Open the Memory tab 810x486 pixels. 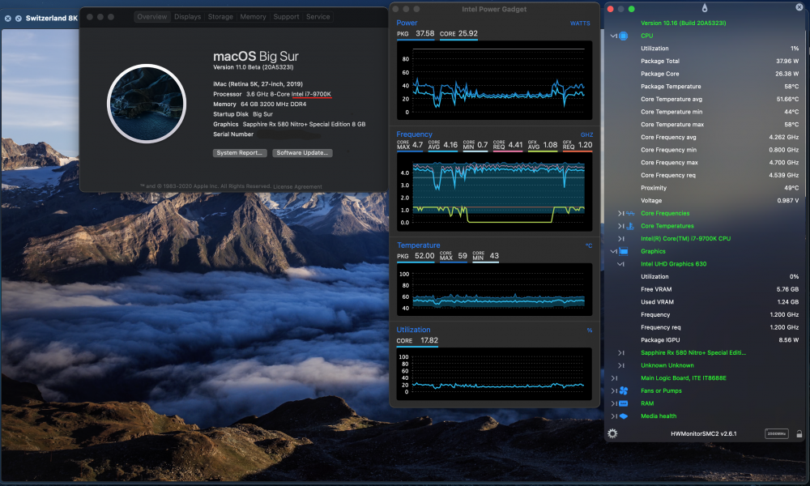pos(253,16)
